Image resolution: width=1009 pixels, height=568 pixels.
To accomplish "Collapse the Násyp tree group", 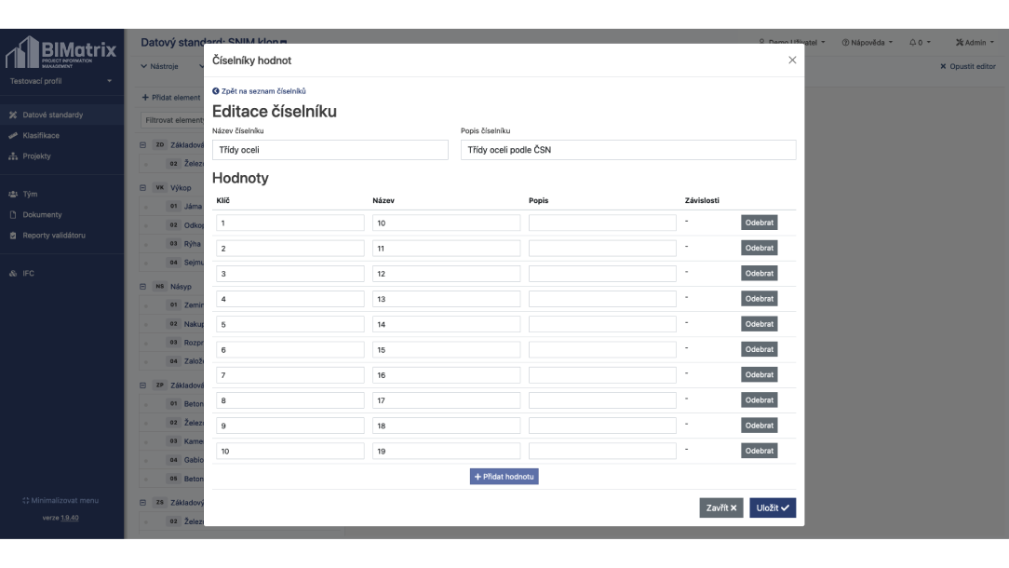I will coord(142,287).
